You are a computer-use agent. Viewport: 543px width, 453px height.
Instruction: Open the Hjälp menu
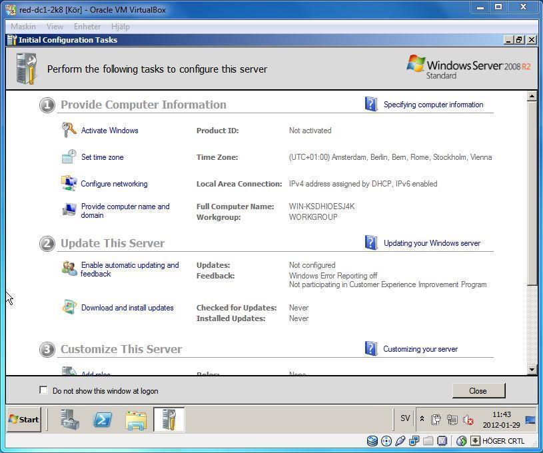120,27
